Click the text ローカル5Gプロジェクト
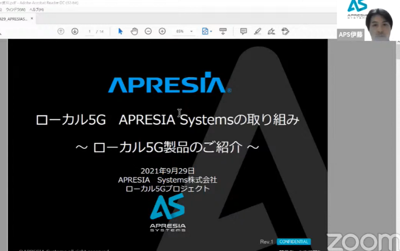The width and height of the screenshot is (400, 251). (x=167, y=189)
